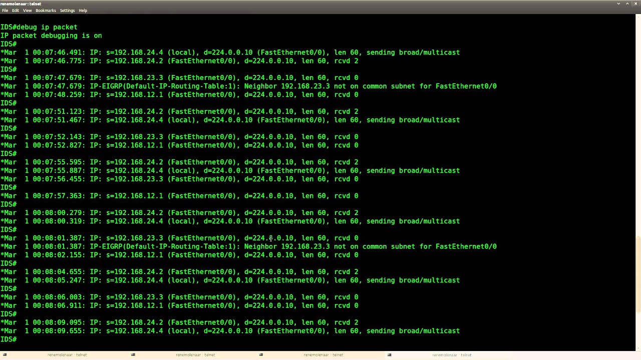Click the log line timestamped 00:08:00.319
The height and width of the screenshot is (360, 641).
(x=230, y=221)
